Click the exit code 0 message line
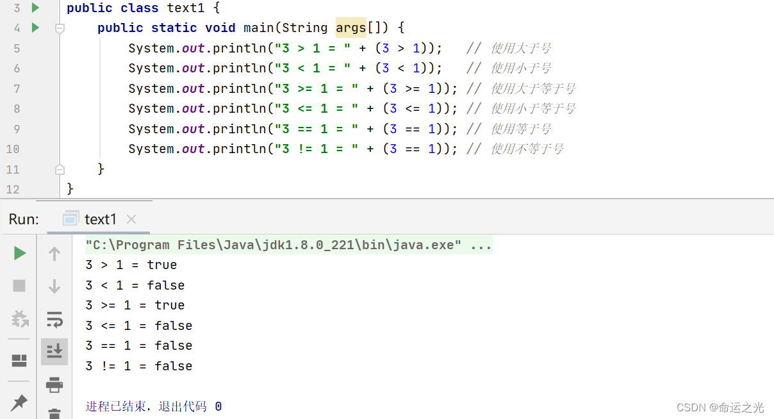This screenshot has width=774, height=419. (154, 406)
